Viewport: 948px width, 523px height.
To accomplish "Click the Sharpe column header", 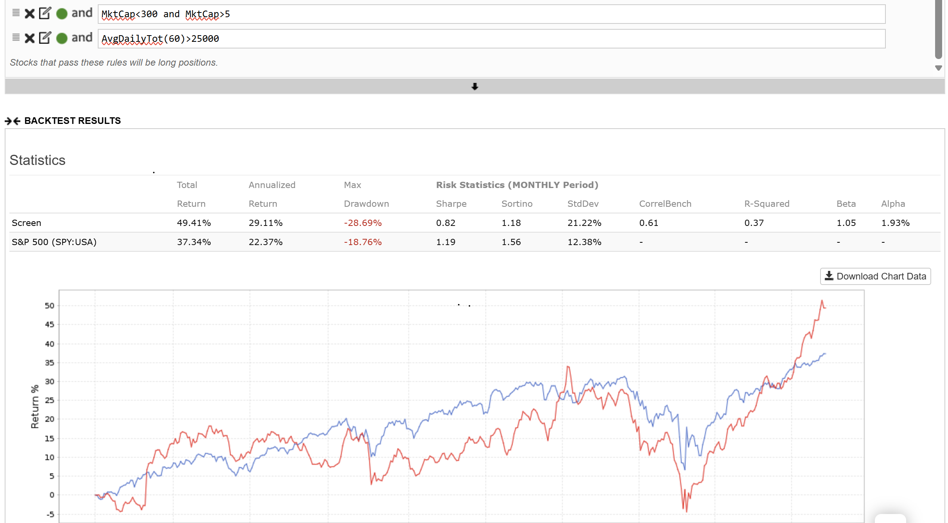I will (451, 204).
